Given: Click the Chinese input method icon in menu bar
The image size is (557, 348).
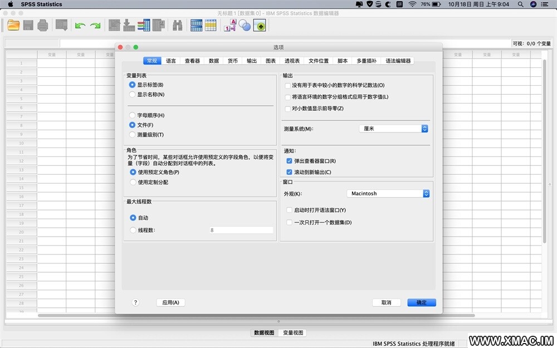Looking at the screenshot, I should pyautogui.click(x=399, y=4).
